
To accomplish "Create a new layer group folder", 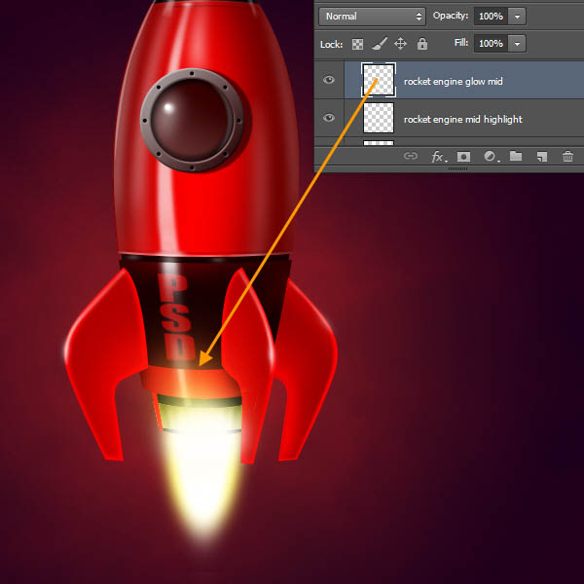I will pyautogui.click(x=516, y=156).
